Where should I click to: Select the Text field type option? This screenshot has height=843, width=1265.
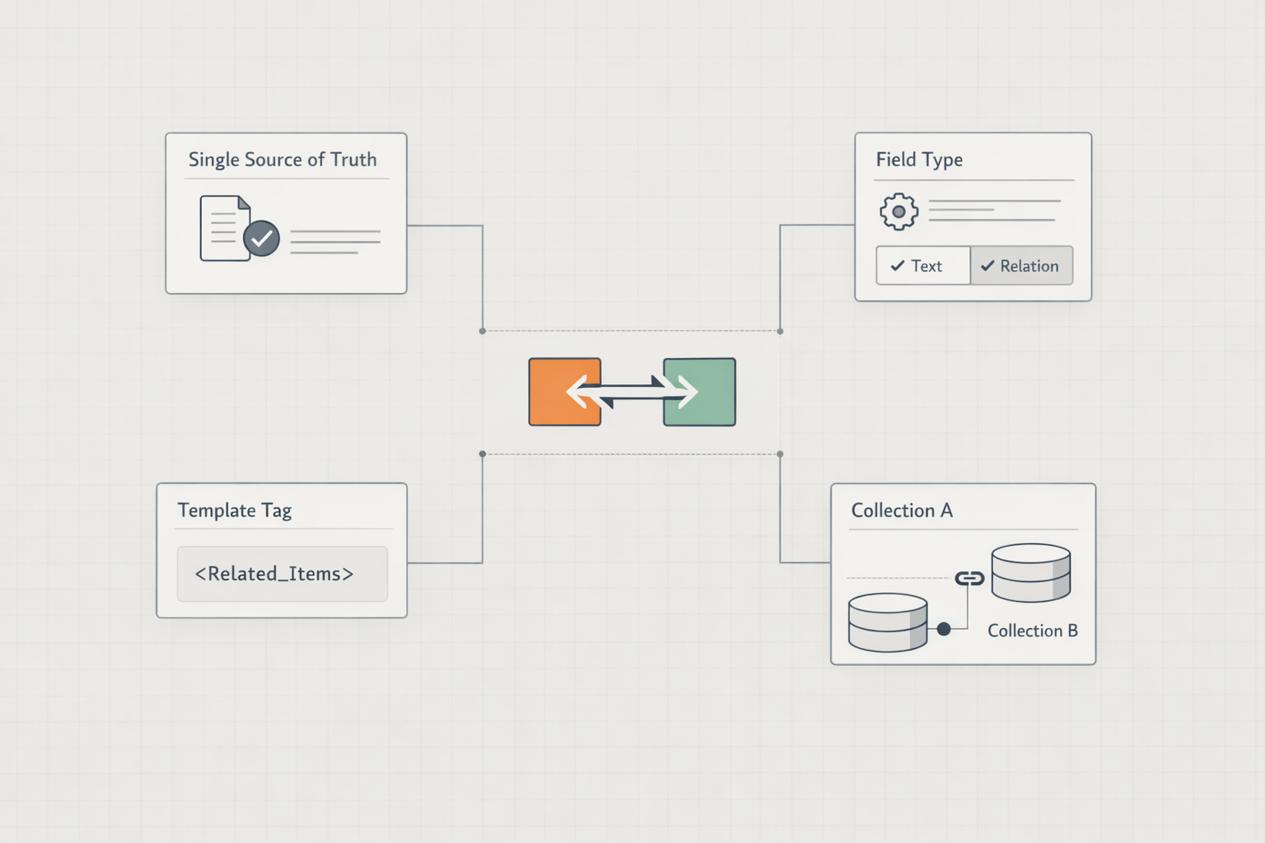[923, 266]
